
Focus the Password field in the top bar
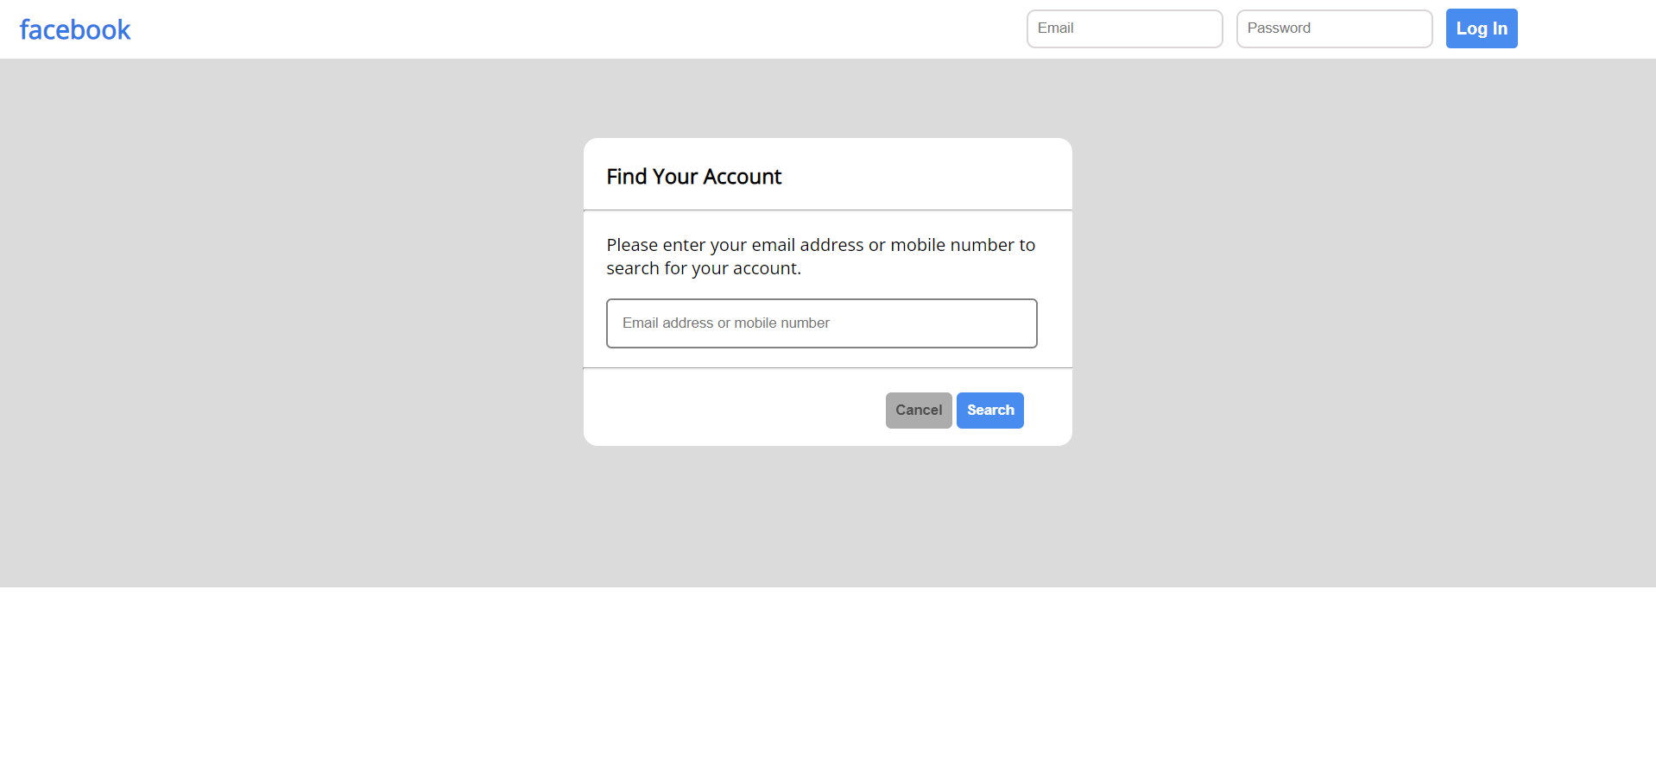pyautogui.click(x=1333, y=28)
